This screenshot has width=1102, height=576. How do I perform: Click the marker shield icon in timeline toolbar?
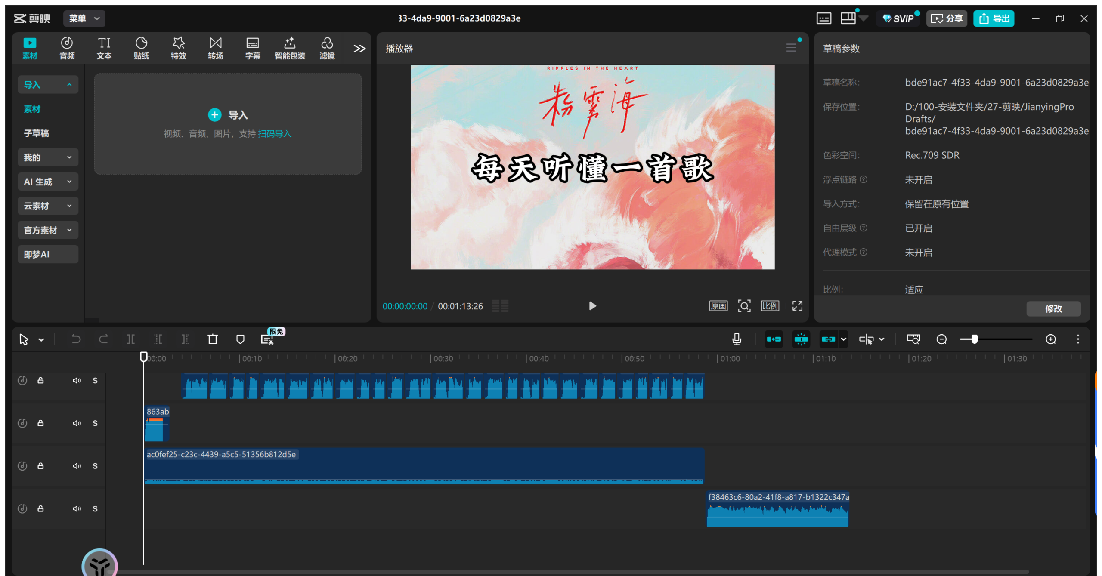tap(240, 339)
